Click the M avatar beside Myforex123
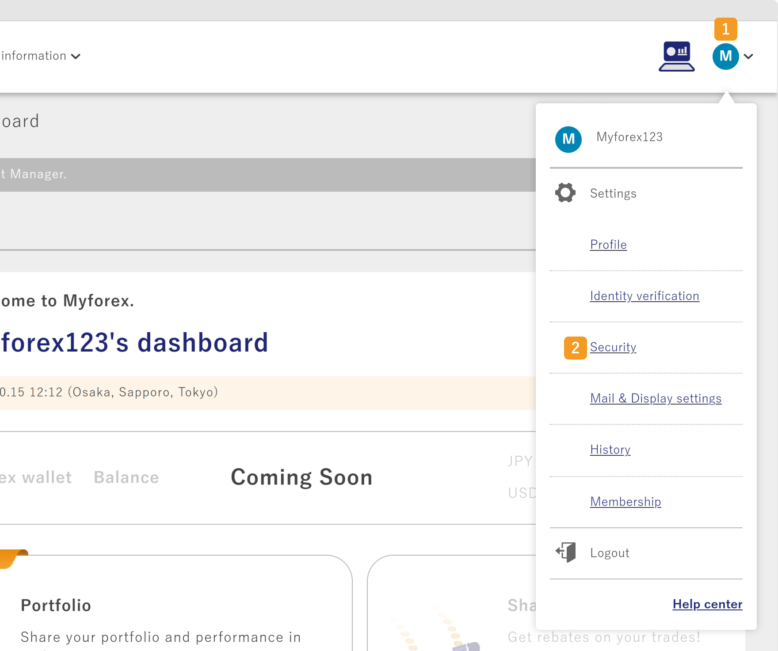This screenshot has width=778, height=651. tap(568, 140)
